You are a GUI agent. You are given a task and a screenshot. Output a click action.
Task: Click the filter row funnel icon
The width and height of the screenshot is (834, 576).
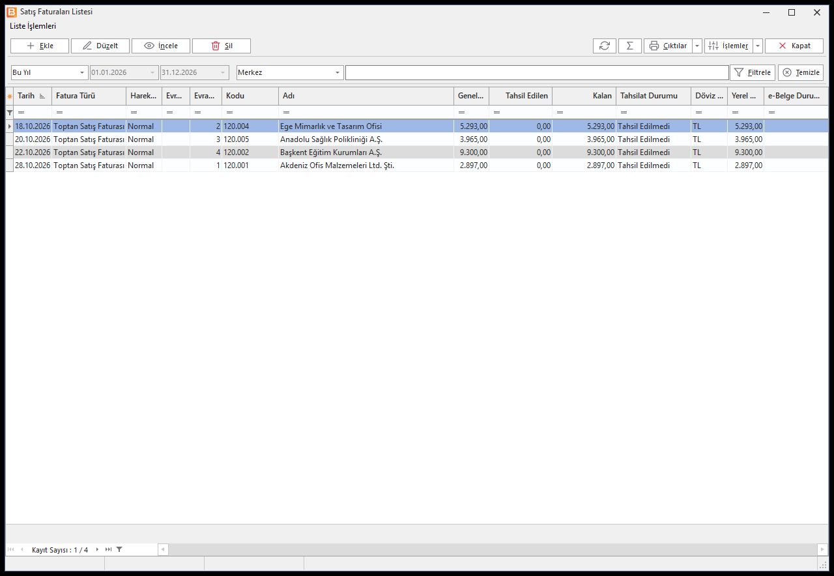click(9, 113)
